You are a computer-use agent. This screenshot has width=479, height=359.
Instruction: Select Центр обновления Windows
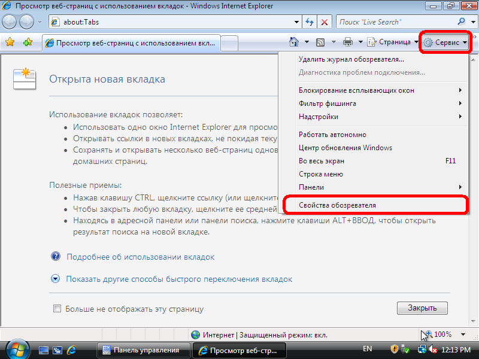coord(345,148)
